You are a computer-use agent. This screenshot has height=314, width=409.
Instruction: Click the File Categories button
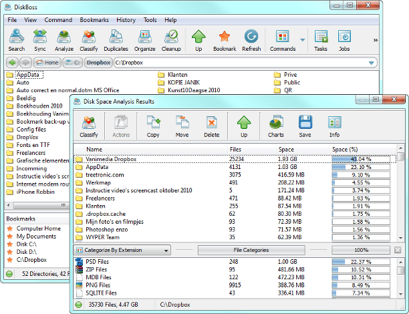click(x=251, y=250)
